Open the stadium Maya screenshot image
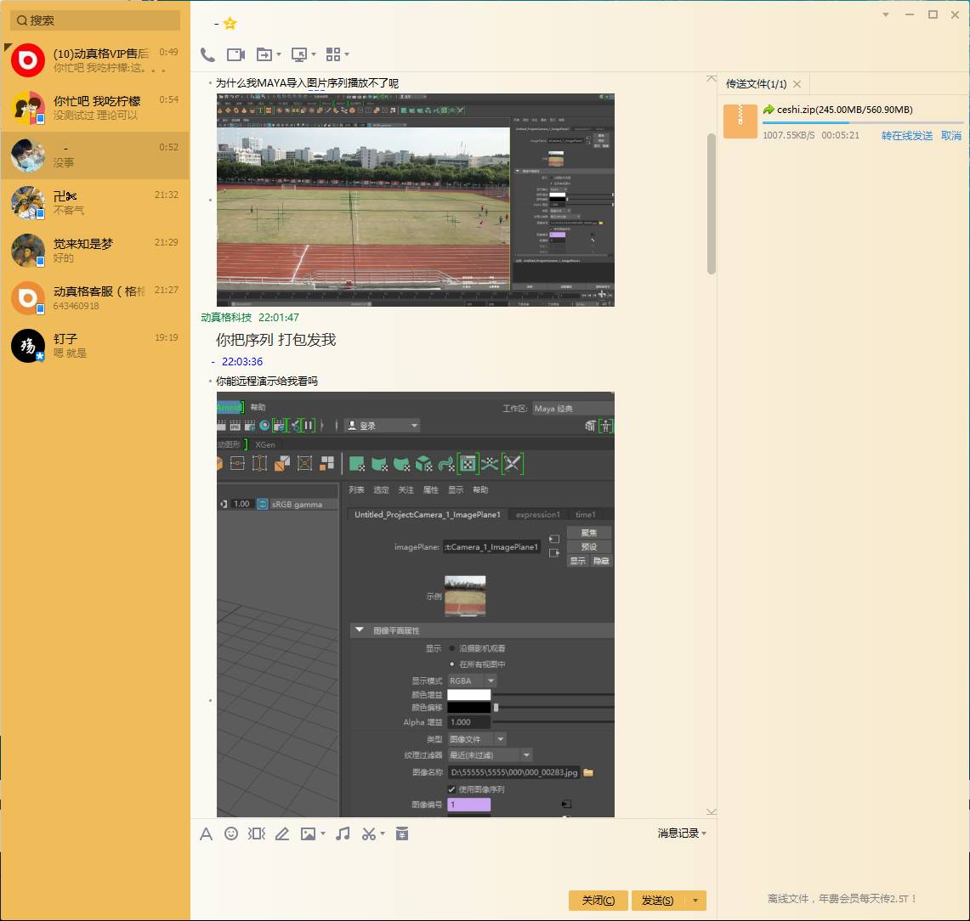 coord(415,200)
